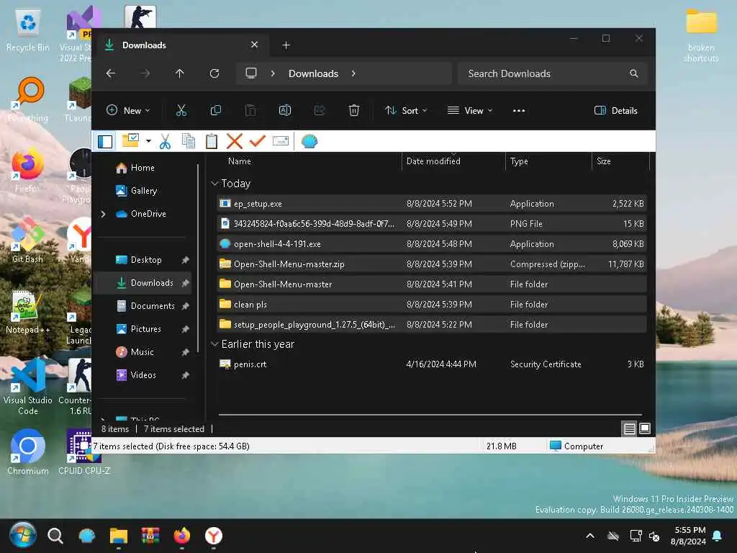Switch to details list view icon in the status bar

tap(629, 428)
